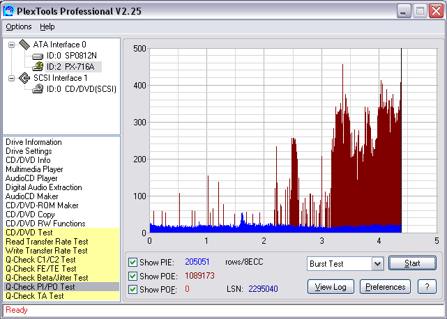Select ID:0 SP0812N in device tree
The width and height of the screenshot is (447, 319).
click(72, 56)
